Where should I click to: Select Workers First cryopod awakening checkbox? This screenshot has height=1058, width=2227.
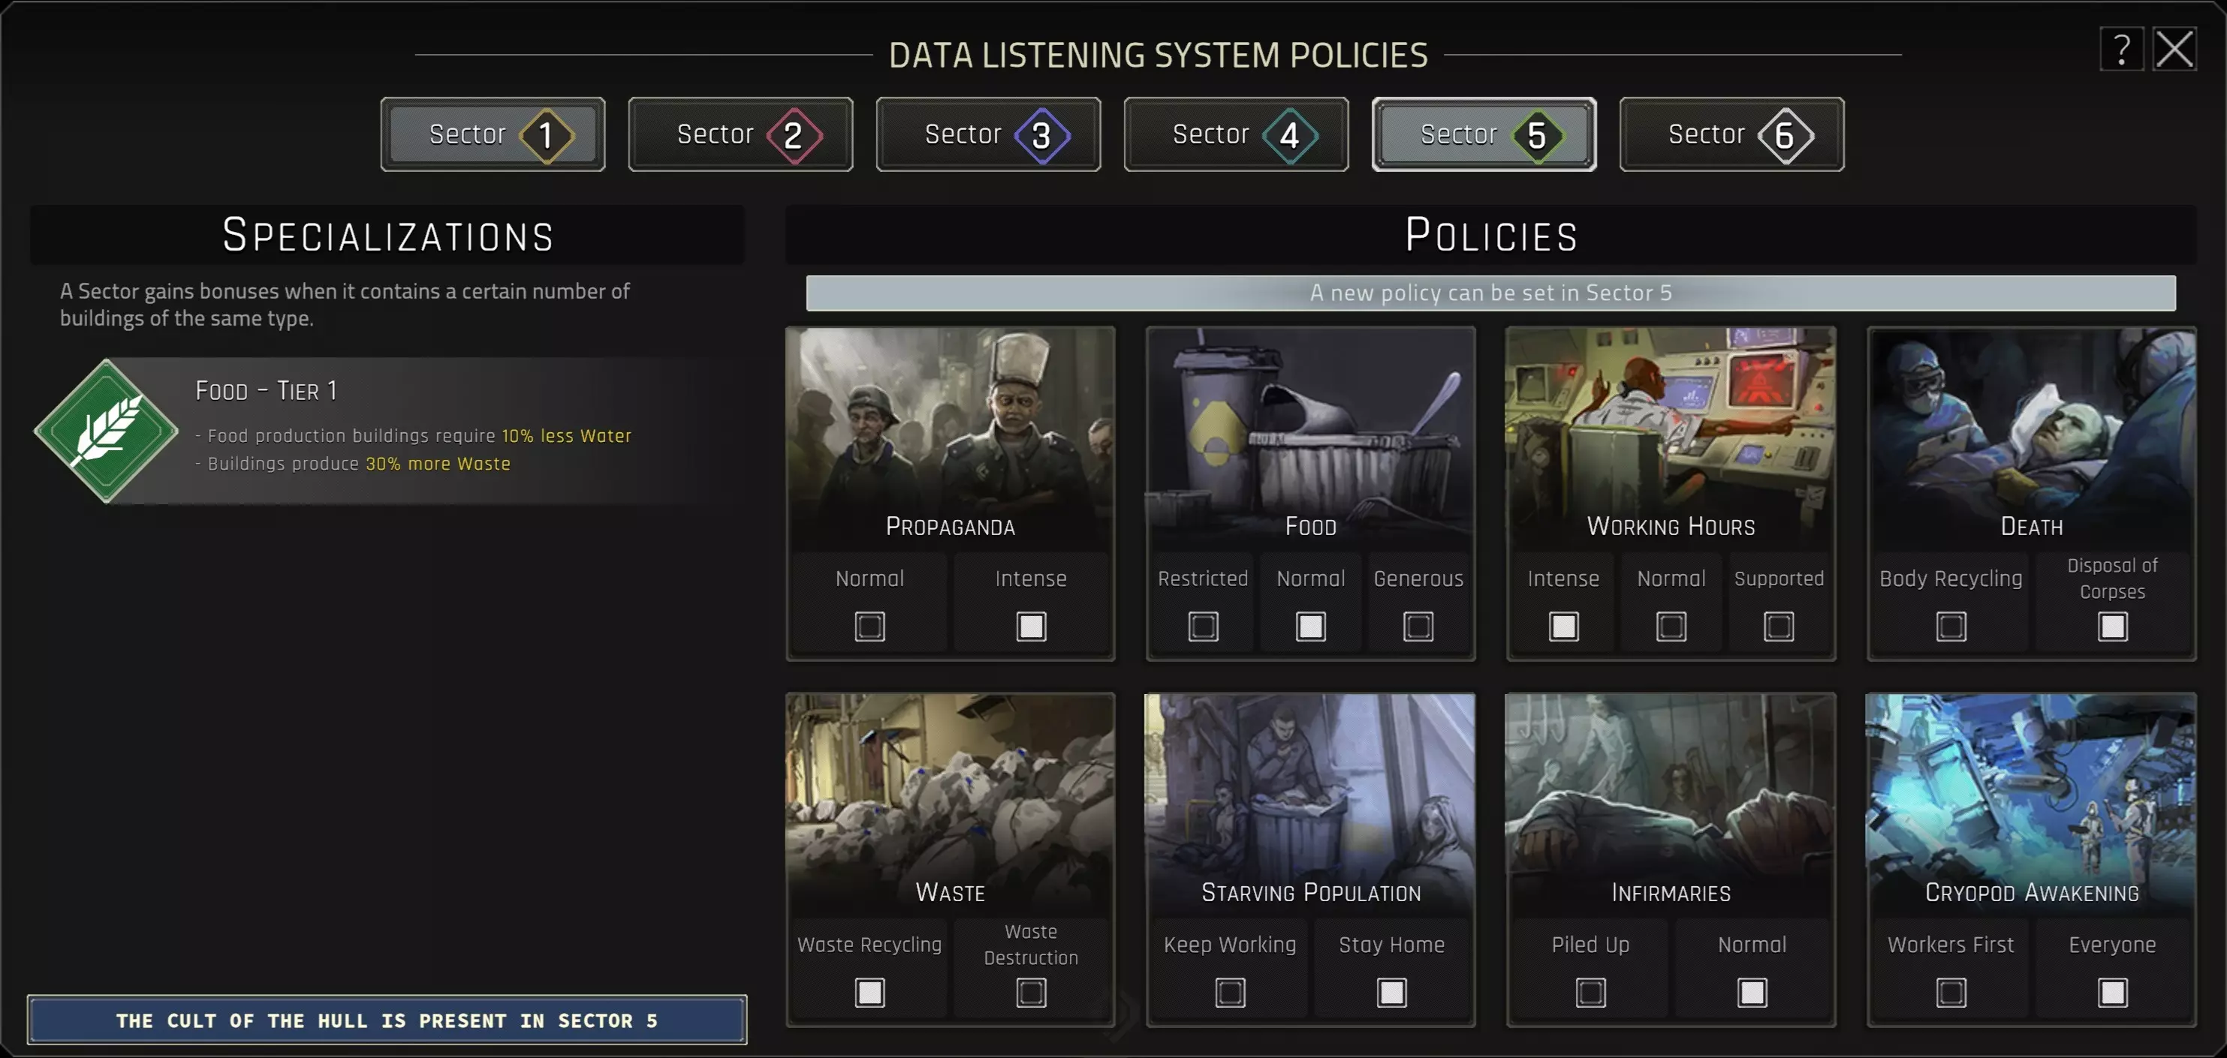(x=1951, y=993)
